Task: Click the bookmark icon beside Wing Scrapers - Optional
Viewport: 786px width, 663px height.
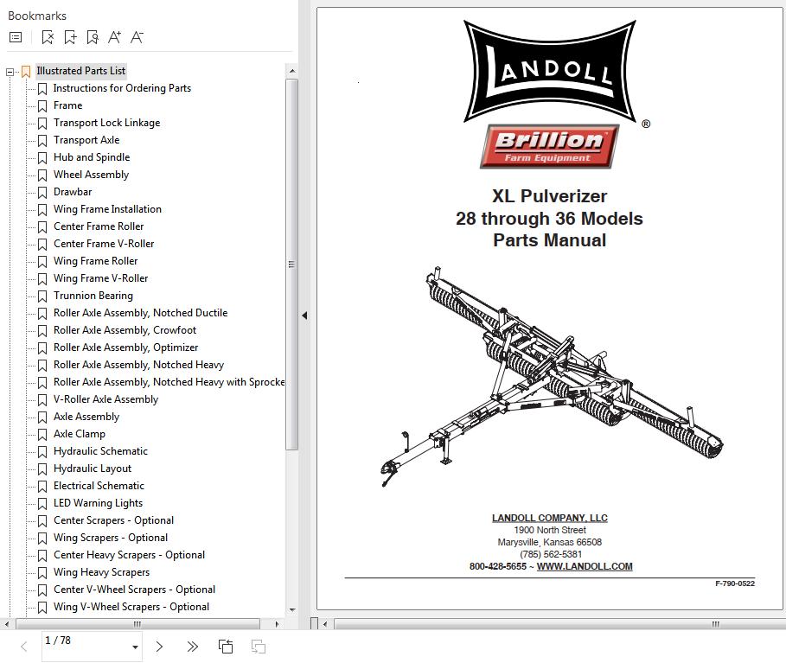Action: [x=42, y=539]
